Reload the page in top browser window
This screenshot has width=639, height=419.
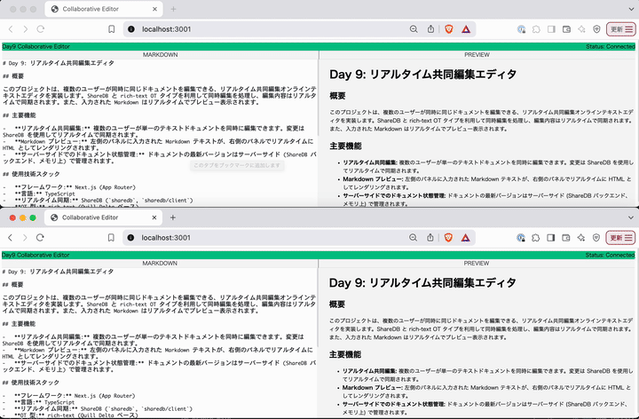(40, 29)
